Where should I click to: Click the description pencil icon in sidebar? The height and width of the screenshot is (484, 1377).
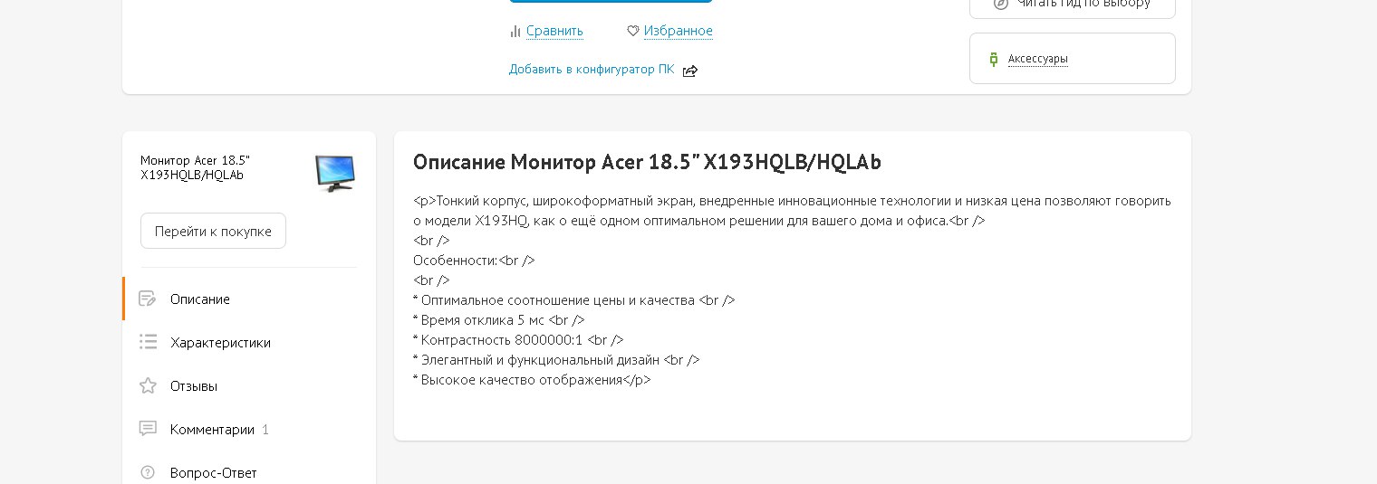click(148, 299)
